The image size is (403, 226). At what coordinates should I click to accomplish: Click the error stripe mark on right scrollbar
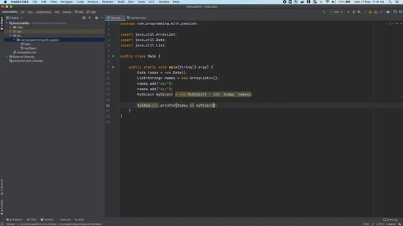coord(402,97)
